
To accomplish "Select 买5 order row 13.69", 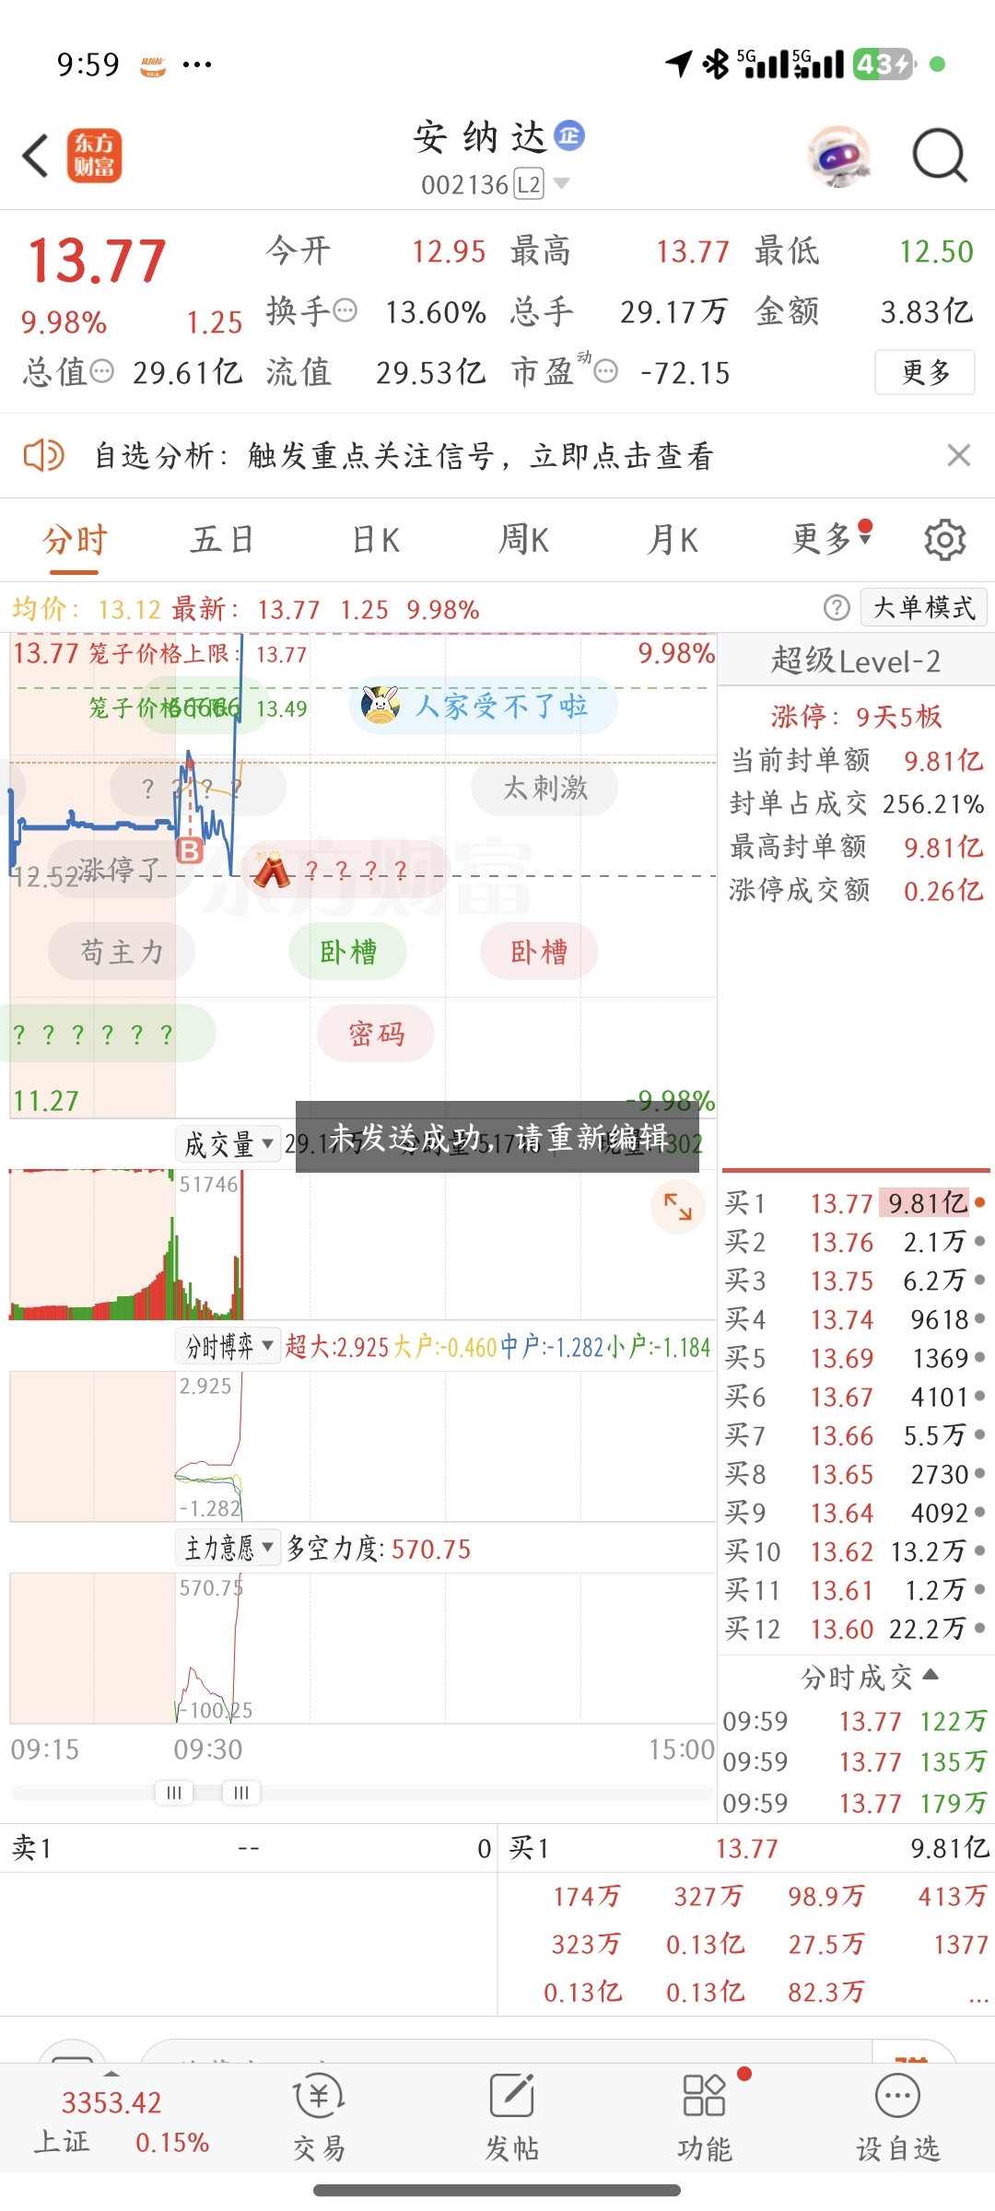I will 856,1358.
